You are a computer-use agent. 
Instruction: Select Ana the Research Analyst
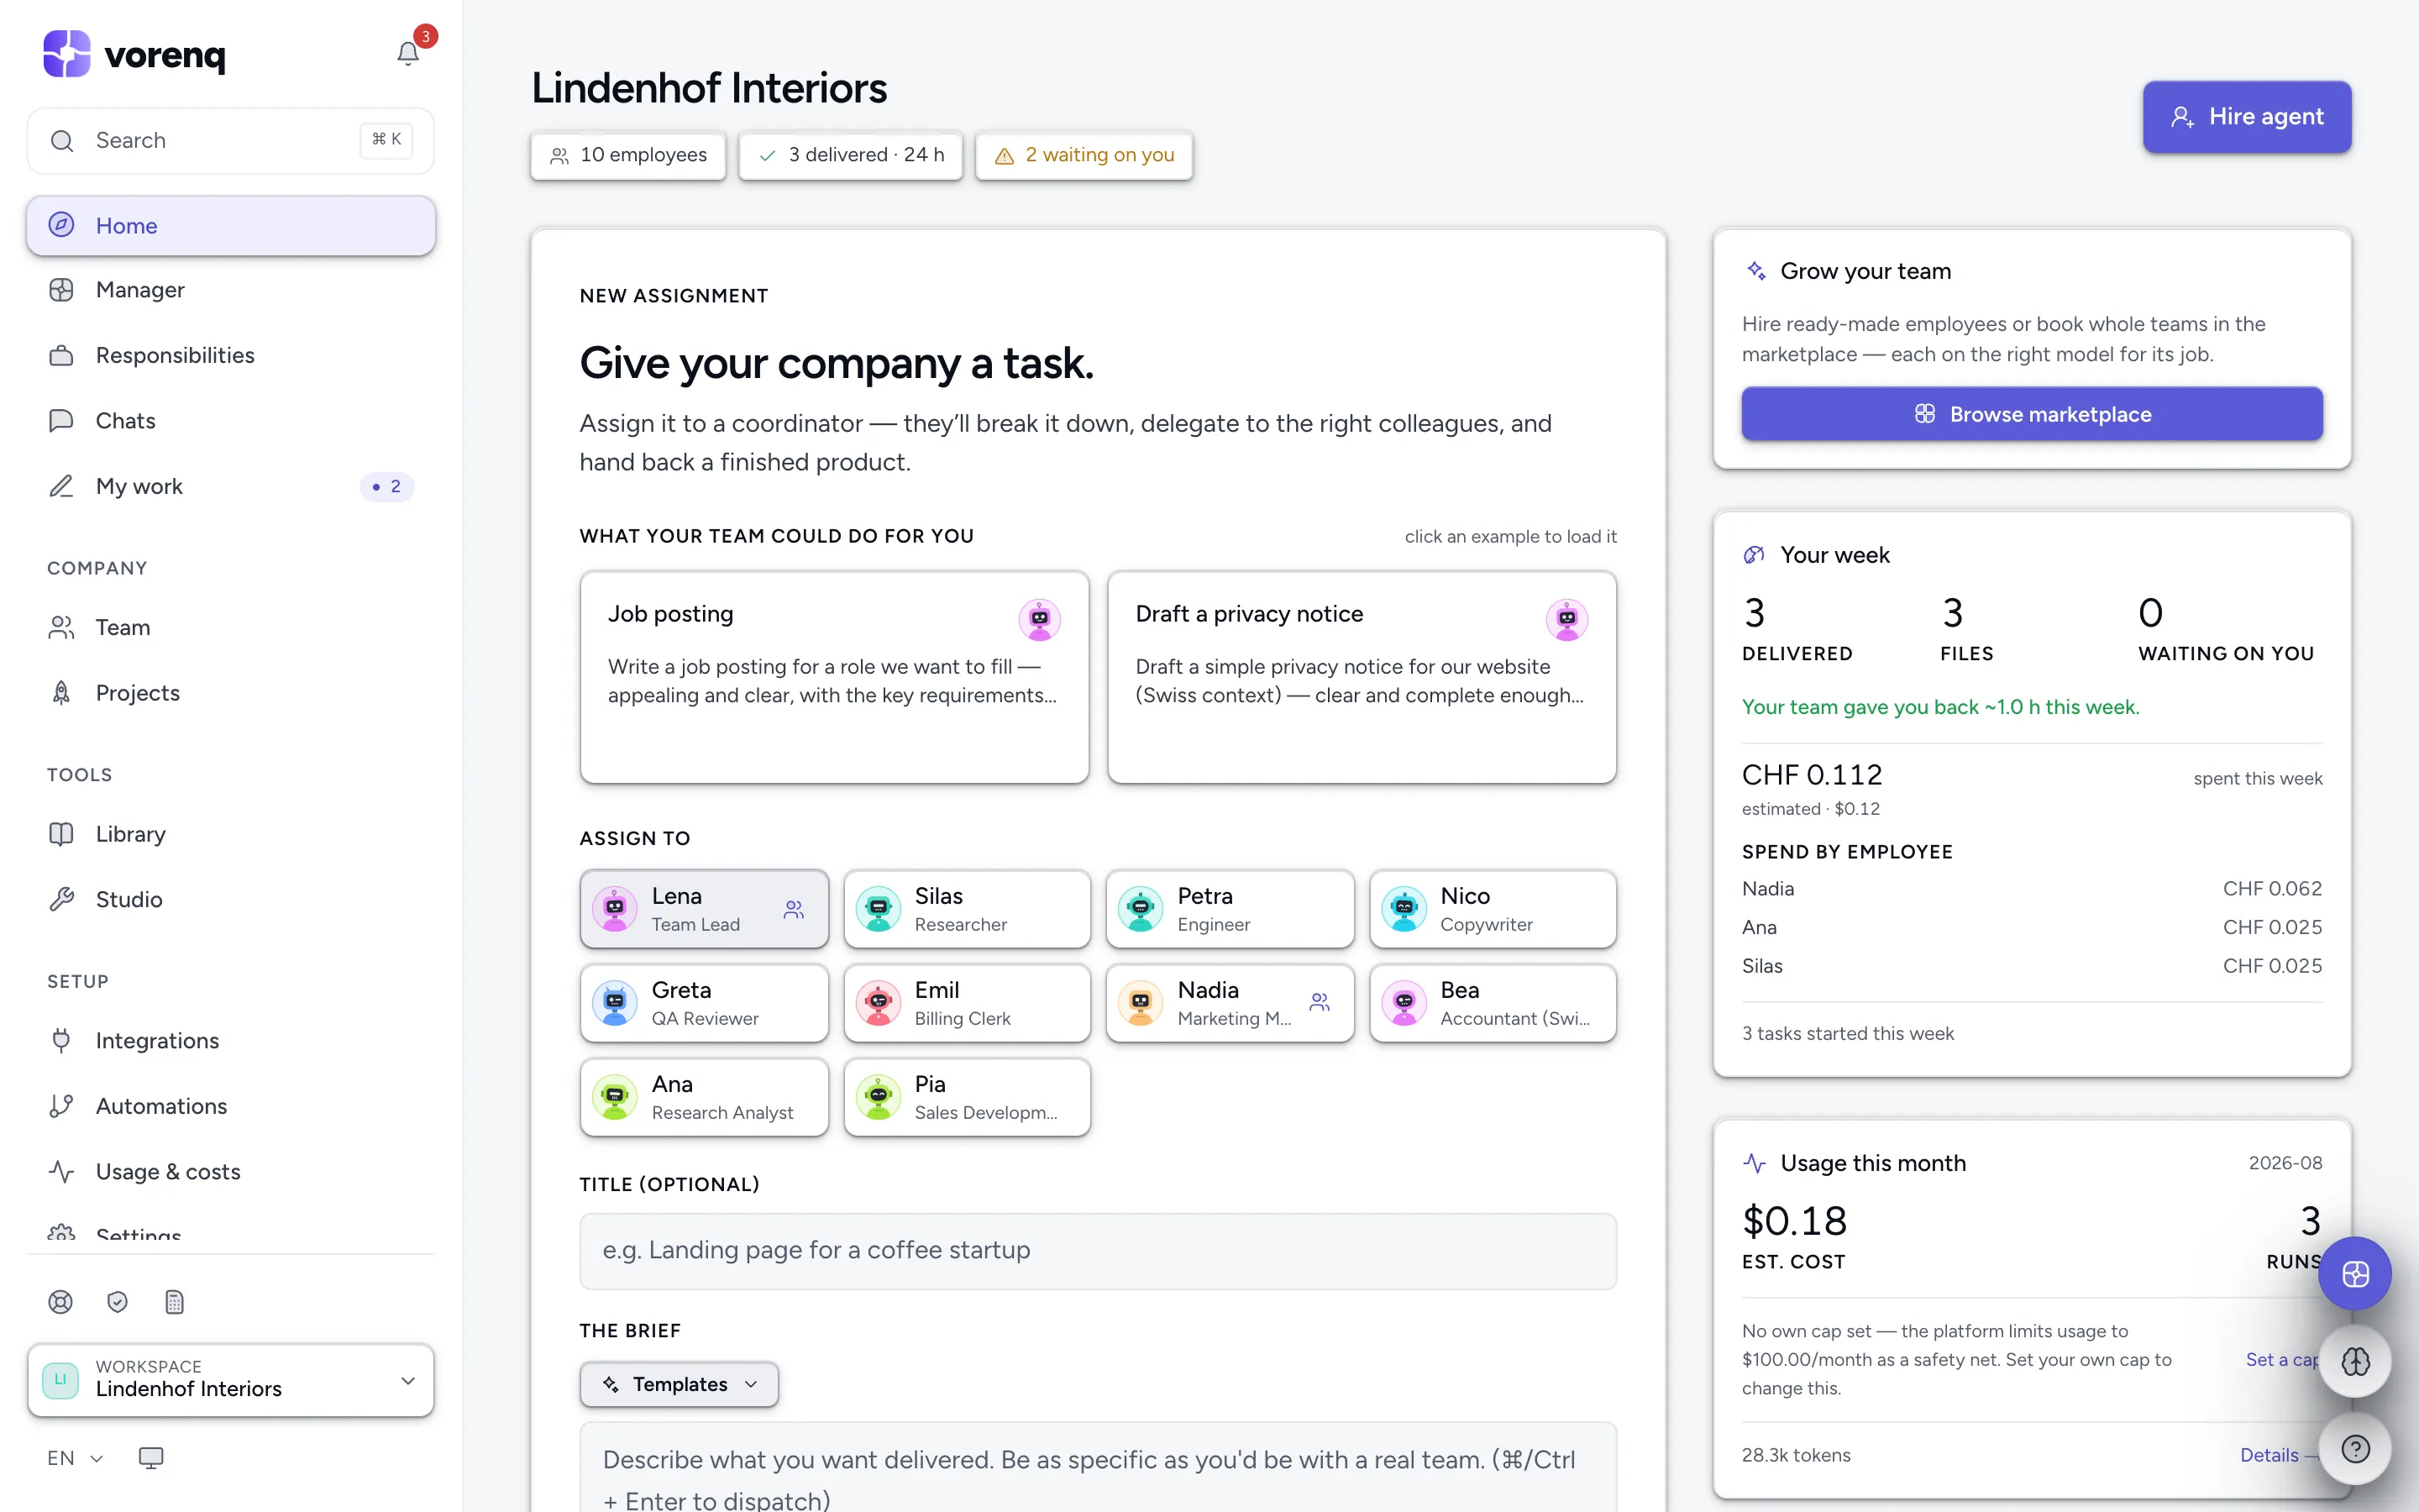click(x=704, y=1097)
